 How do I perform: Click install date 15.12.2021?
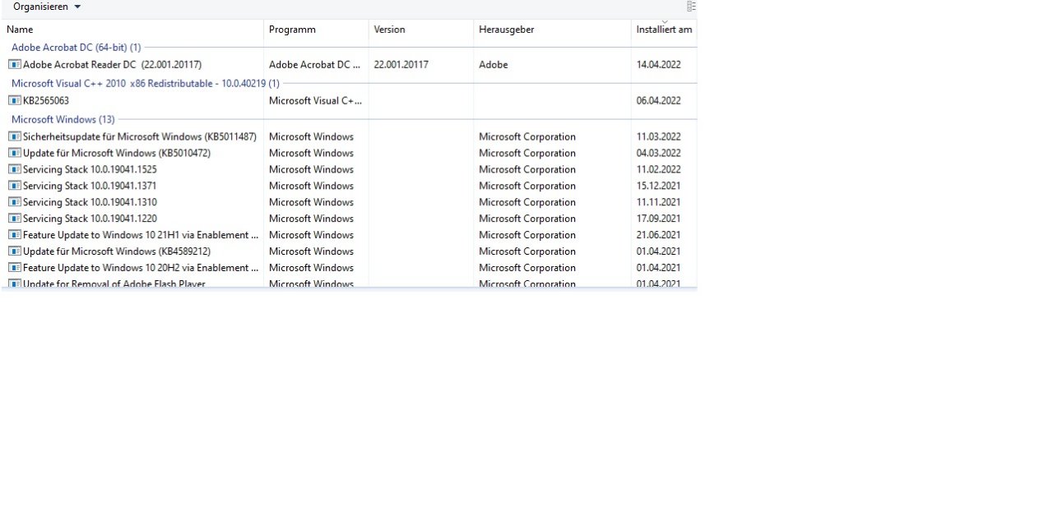[658, 186]
